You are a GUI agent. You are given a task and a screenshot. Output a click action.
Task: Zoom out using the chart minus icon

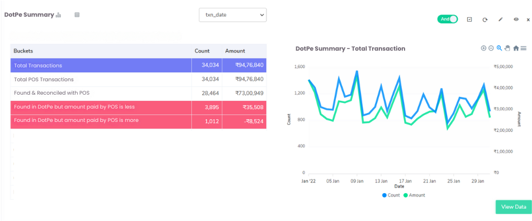[x=491, y=48]
